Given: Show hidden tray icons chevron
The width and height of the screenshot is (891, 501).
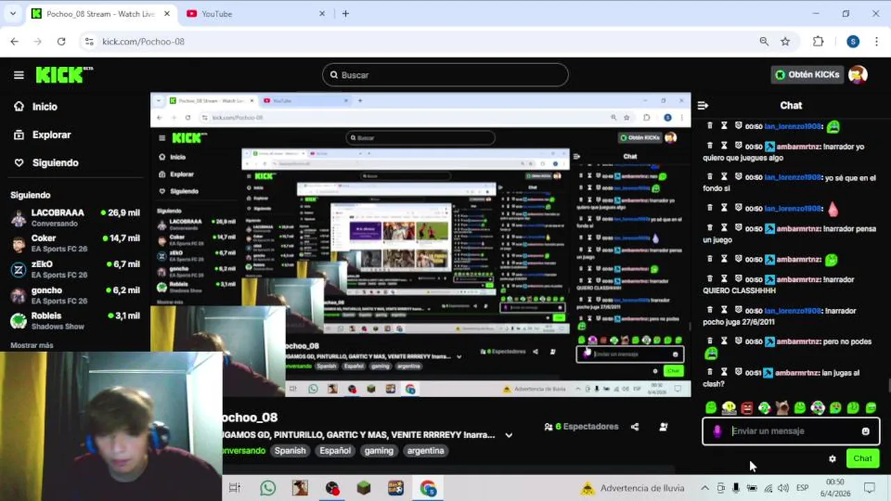Looking at the screenshot, I should (704, 488).
